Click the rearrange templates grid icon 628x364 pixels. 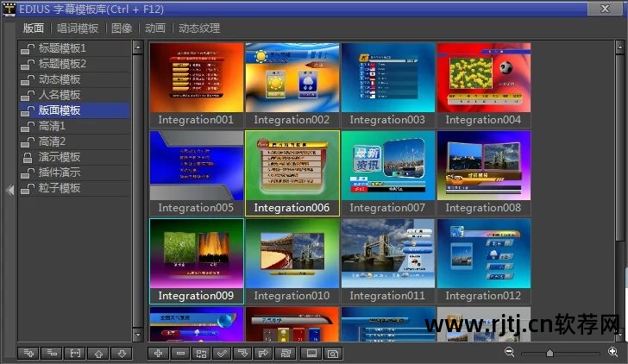point(202,353)
